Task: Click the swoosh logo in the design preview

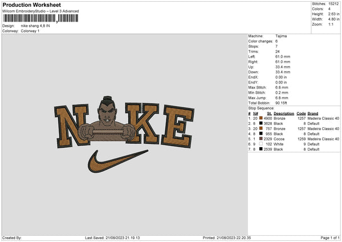Action: (x=118, y=161)
